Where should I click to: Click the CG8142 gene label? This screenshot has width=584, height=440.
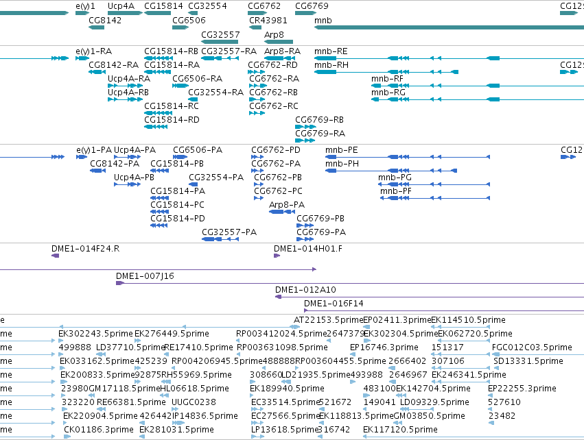click(x=105, y=21)
